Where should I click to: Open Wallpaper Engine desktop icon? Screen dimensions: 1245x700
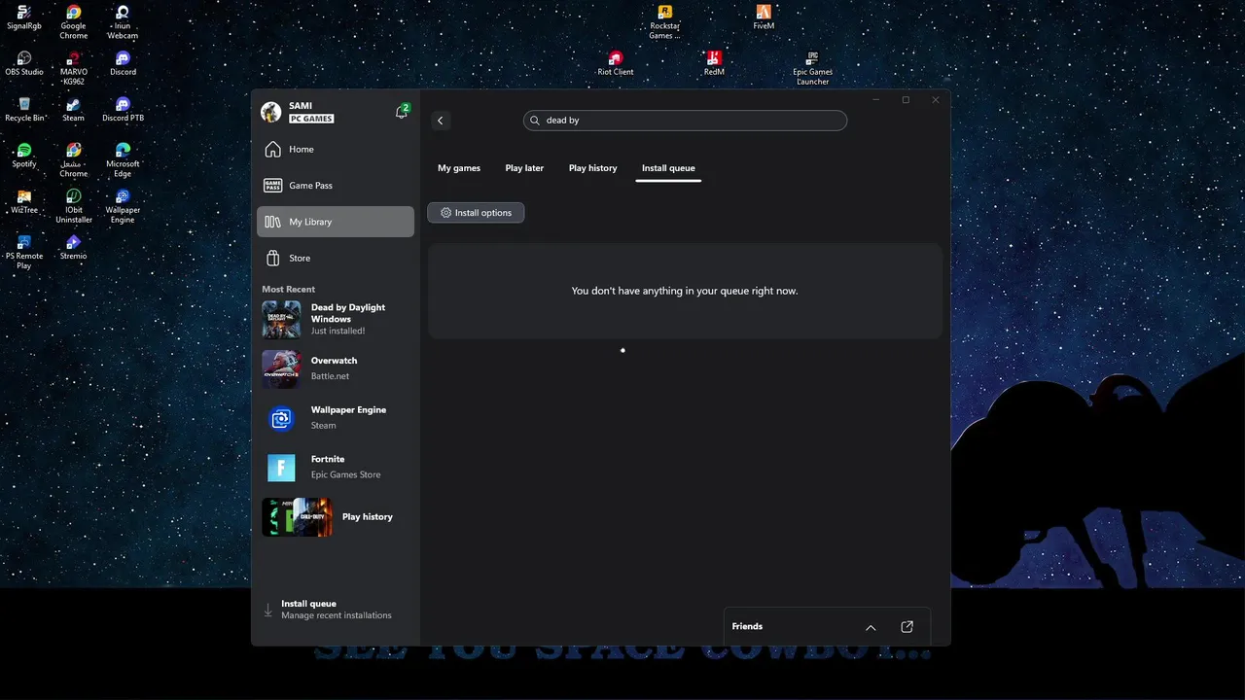pyautogui.click(x=123, y=206)
